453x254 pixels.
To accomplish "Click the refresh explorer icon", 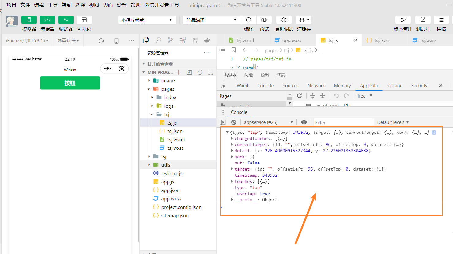I will pyautogui.click(x=200, y=72).
